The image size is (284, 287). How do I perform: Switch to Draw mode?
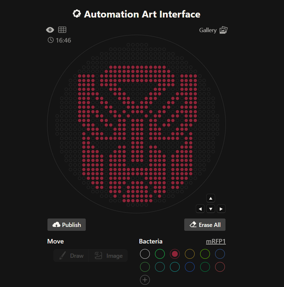[71, 256]
